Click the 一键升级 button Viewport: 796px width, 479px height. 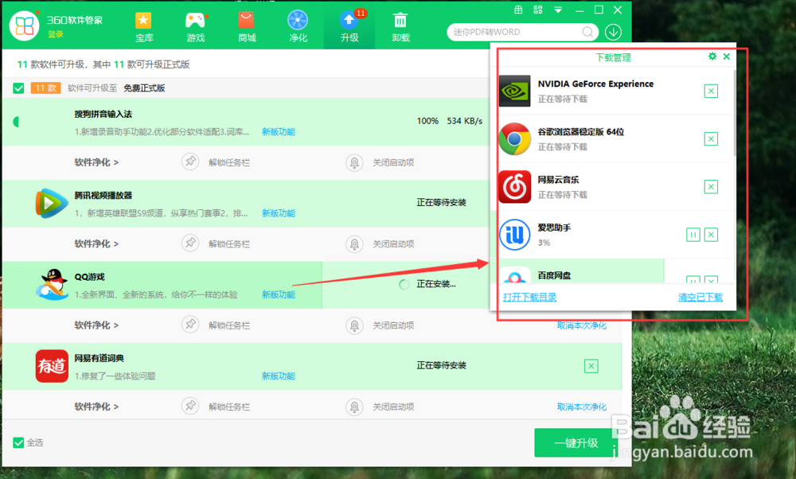(576, 443)
